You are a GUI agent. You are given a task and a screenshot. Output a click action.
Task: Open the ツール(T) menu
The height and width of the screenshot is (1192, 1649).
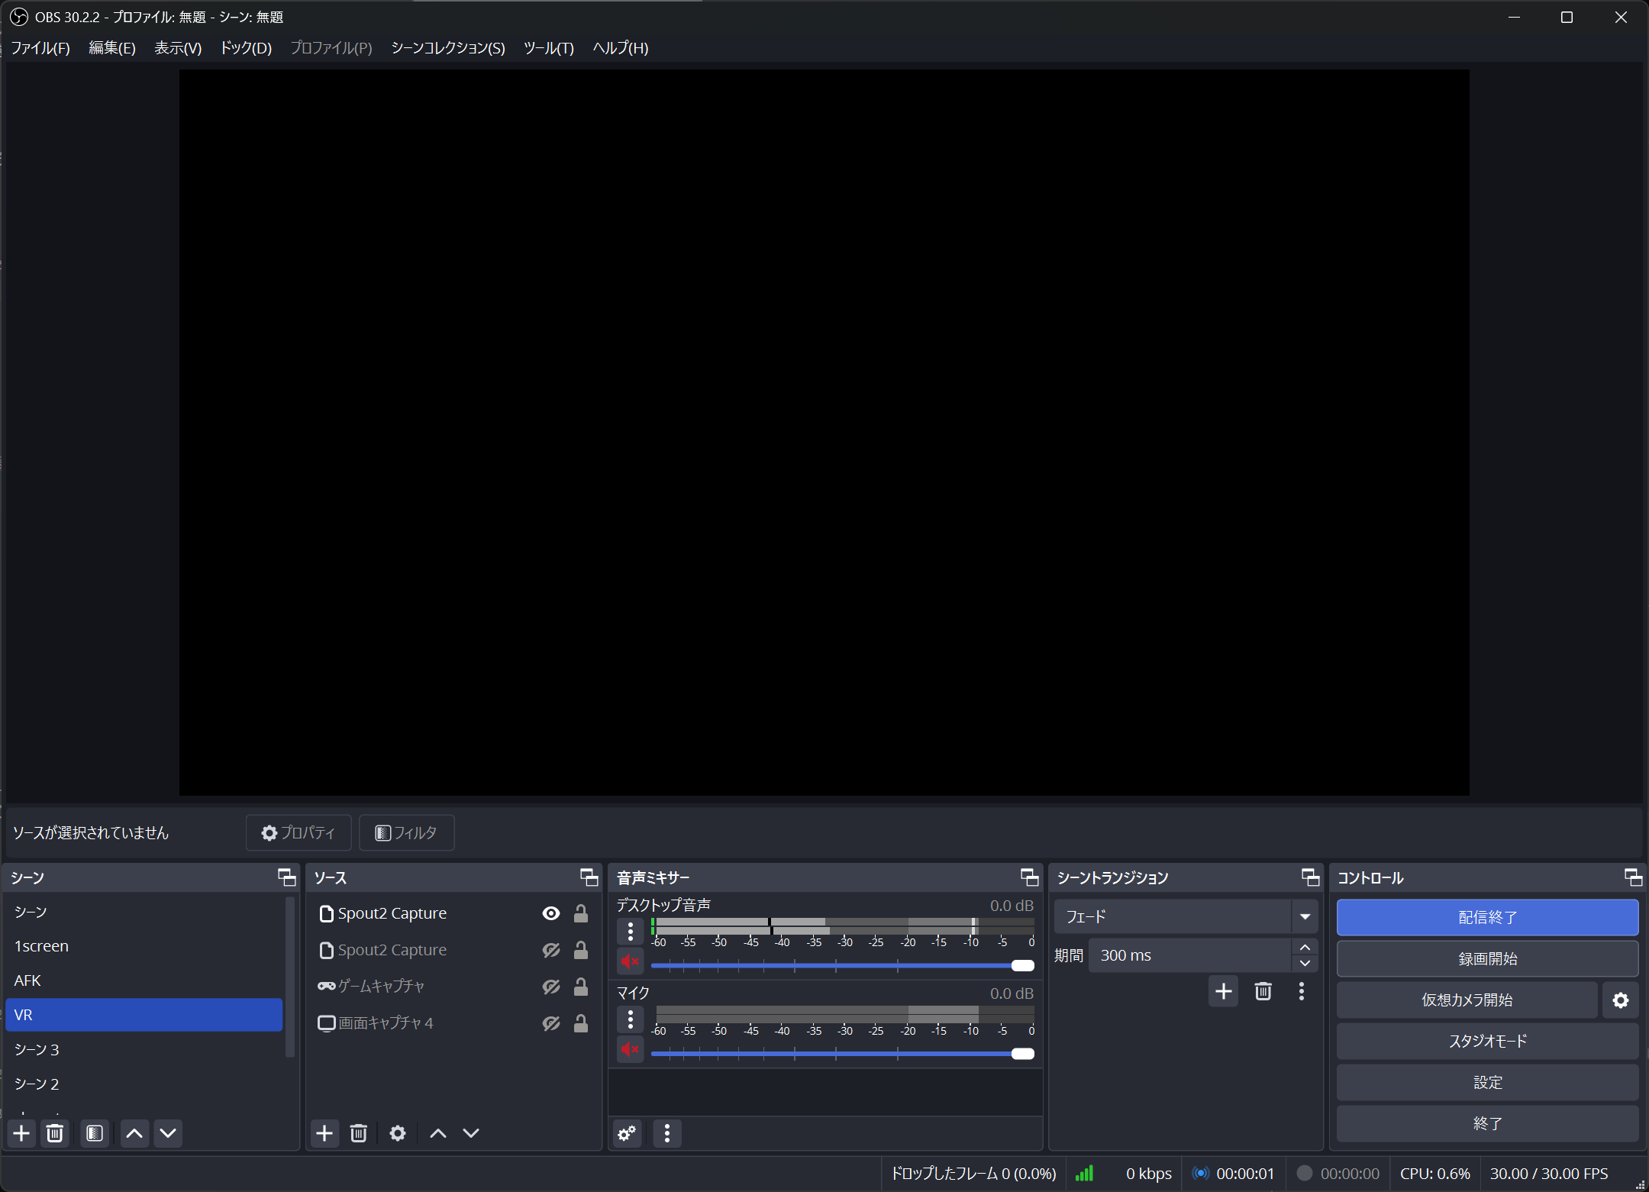548,48
